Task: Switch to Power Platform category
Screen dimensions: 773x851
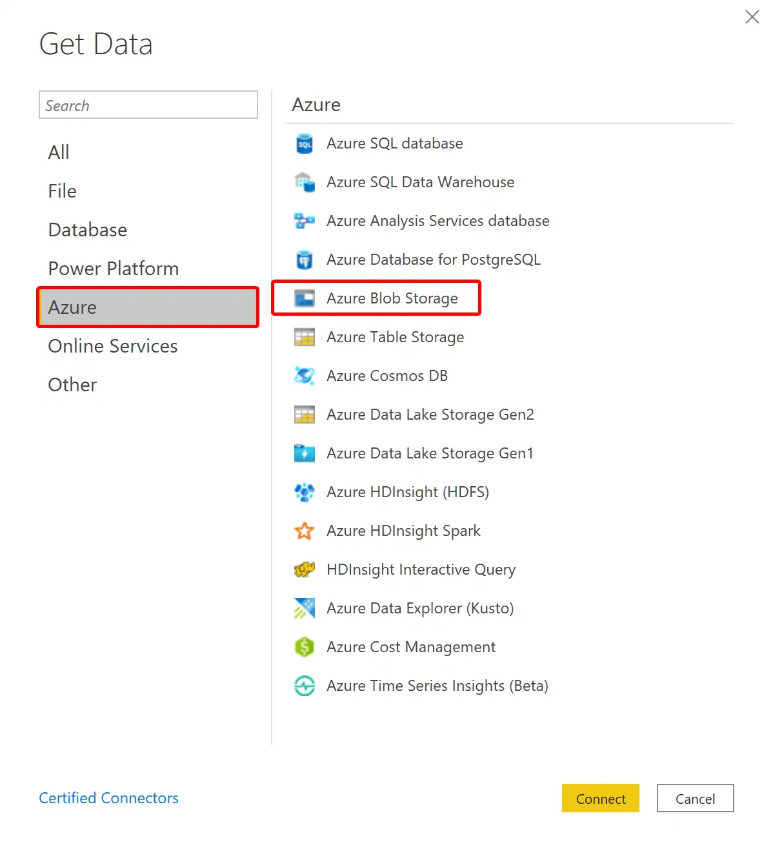Action: click(x=148, y=269)
